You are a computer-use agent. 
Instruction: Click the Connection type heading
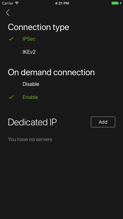click(39, 27)
